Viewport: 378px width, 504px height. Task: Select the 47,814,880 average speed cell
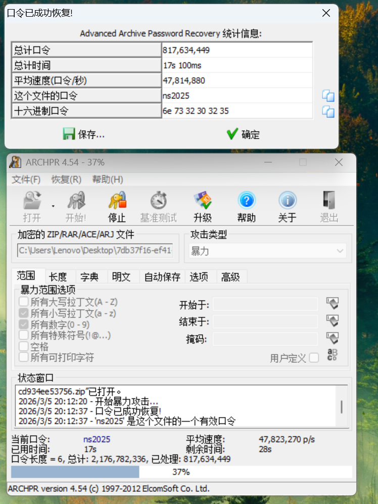237,80
